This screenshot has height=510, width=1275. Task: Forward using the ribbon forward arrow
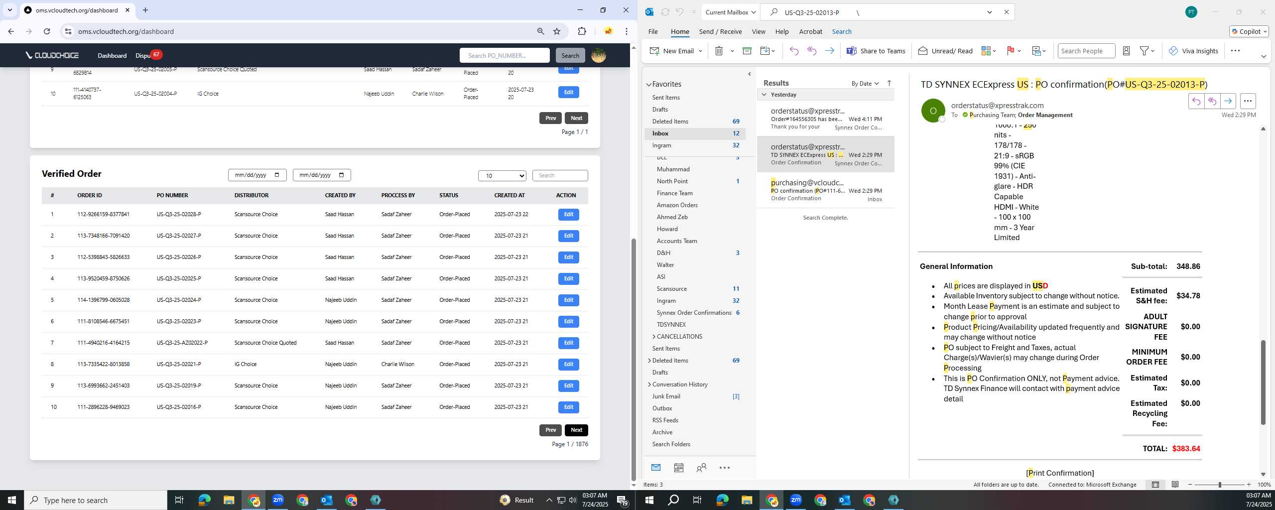click(829, 51)
